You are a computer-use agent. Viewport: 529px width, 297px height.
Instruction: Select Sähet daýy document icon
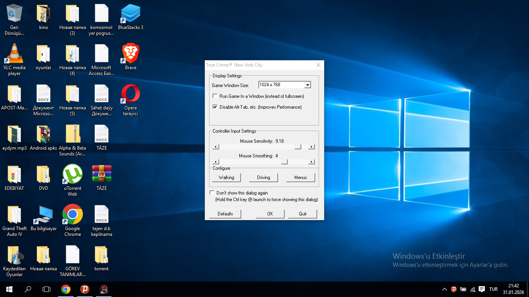tap(101, 101)
